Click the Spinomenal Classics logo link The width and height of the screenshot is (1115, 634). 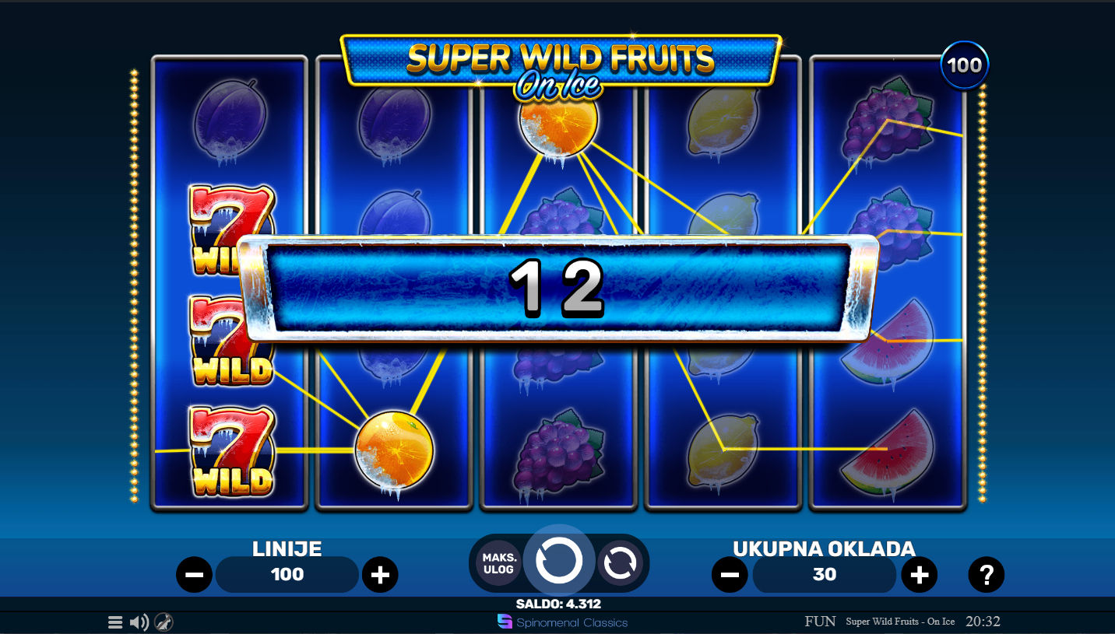point(562,622)
